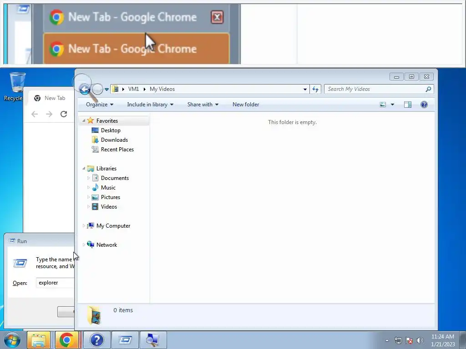The width and height of the screenshot is (466, 349).
Task: Click Google Chrome taskbar icon
Action: point(66,340)
